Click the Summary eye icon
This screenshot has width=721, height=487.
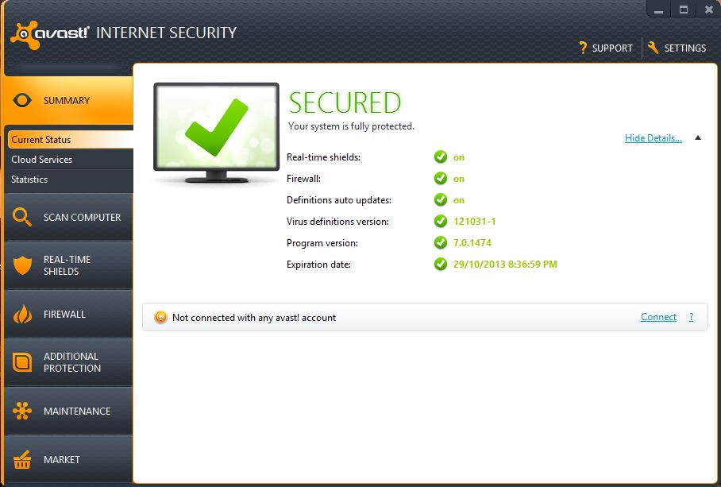point(22,100)
